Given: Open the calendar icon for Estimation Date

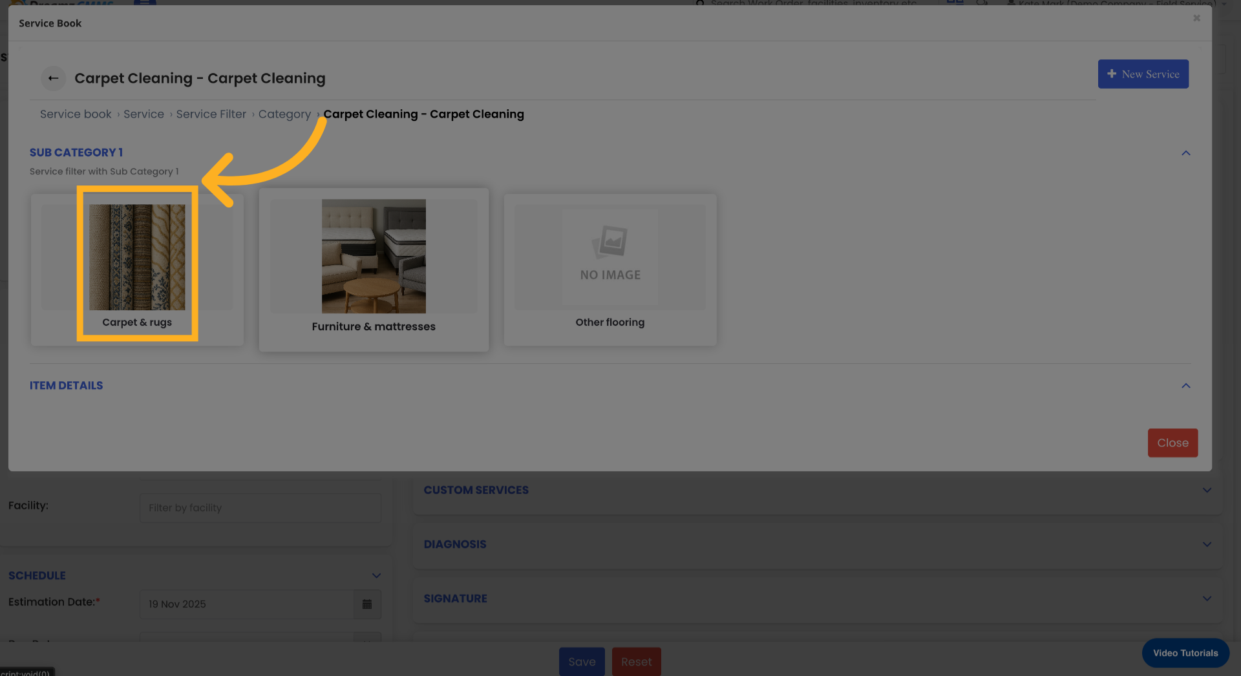Looking at the screenshot, I should (367, 604).
